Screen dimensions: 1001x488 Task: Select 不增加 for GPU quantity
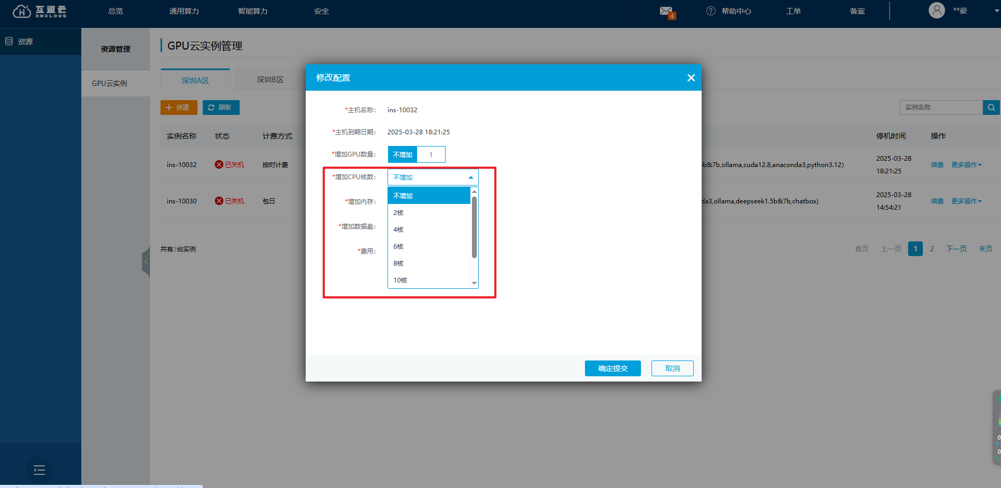click(x=402, y=154)
